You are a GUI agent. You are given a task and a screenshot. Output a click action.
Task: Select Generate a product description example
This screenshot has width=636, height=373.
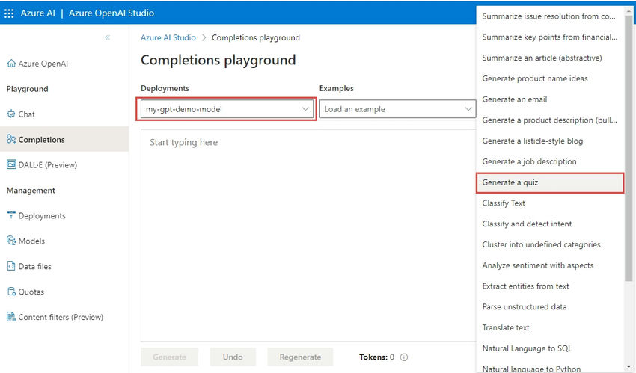click(x=550, y=120)
